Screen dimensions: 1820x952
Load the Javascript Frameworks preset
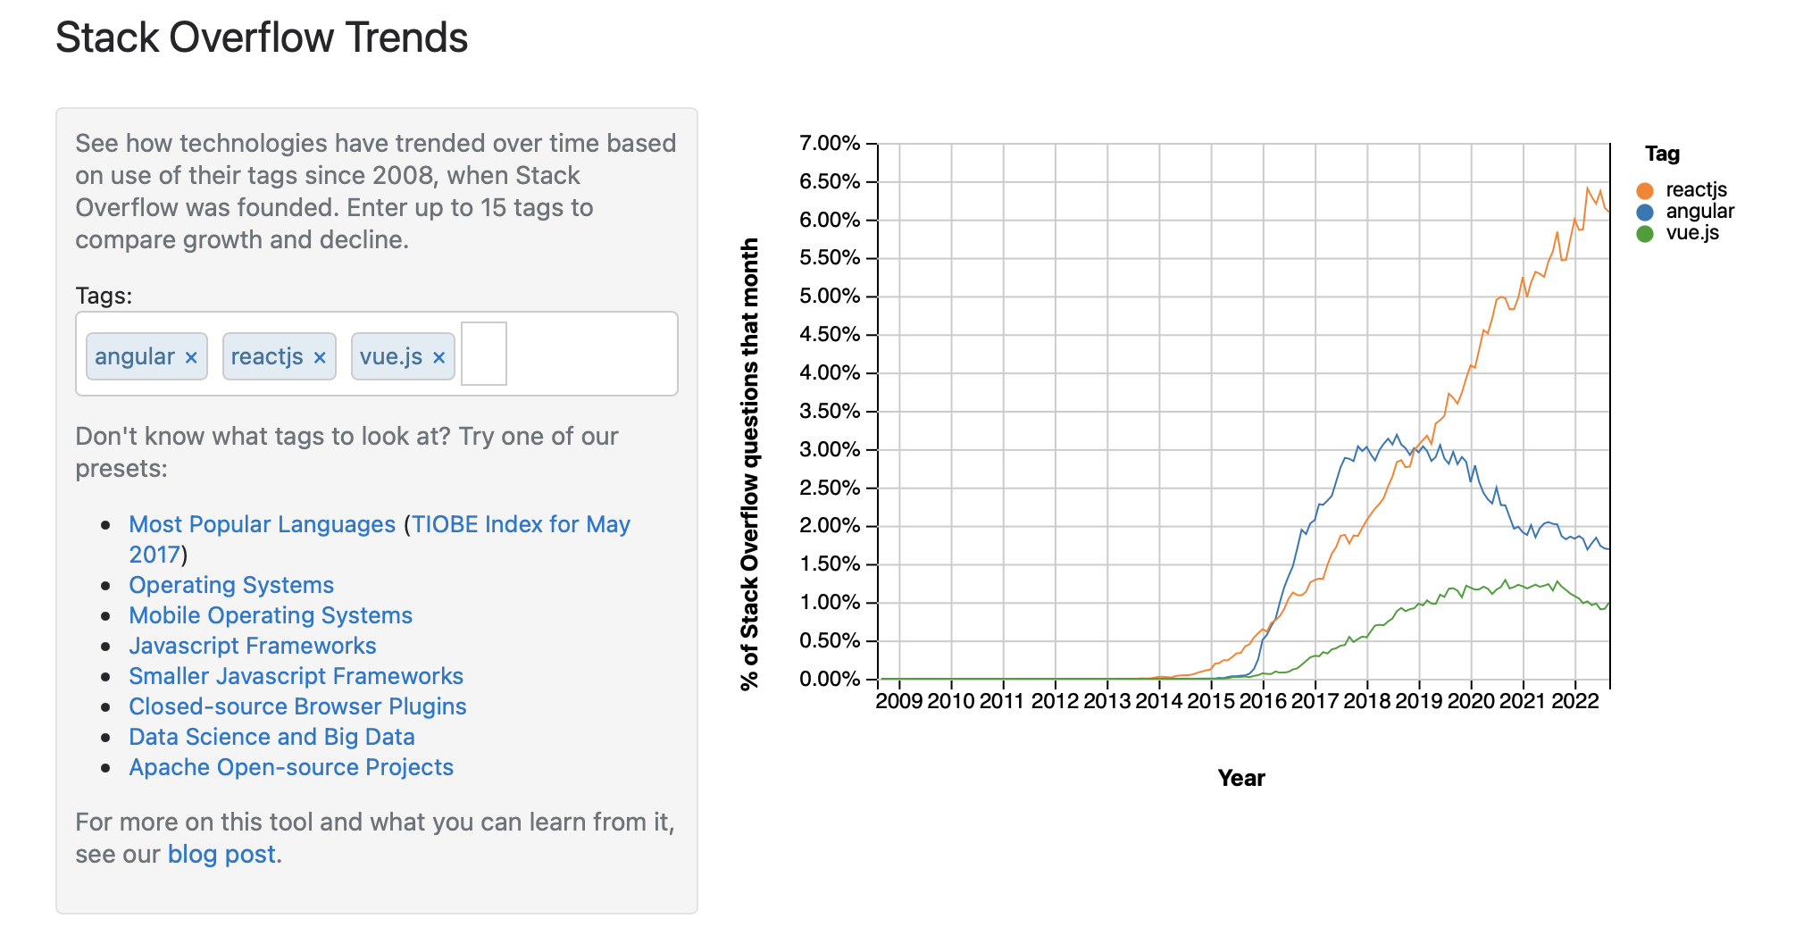pos(253,646)
